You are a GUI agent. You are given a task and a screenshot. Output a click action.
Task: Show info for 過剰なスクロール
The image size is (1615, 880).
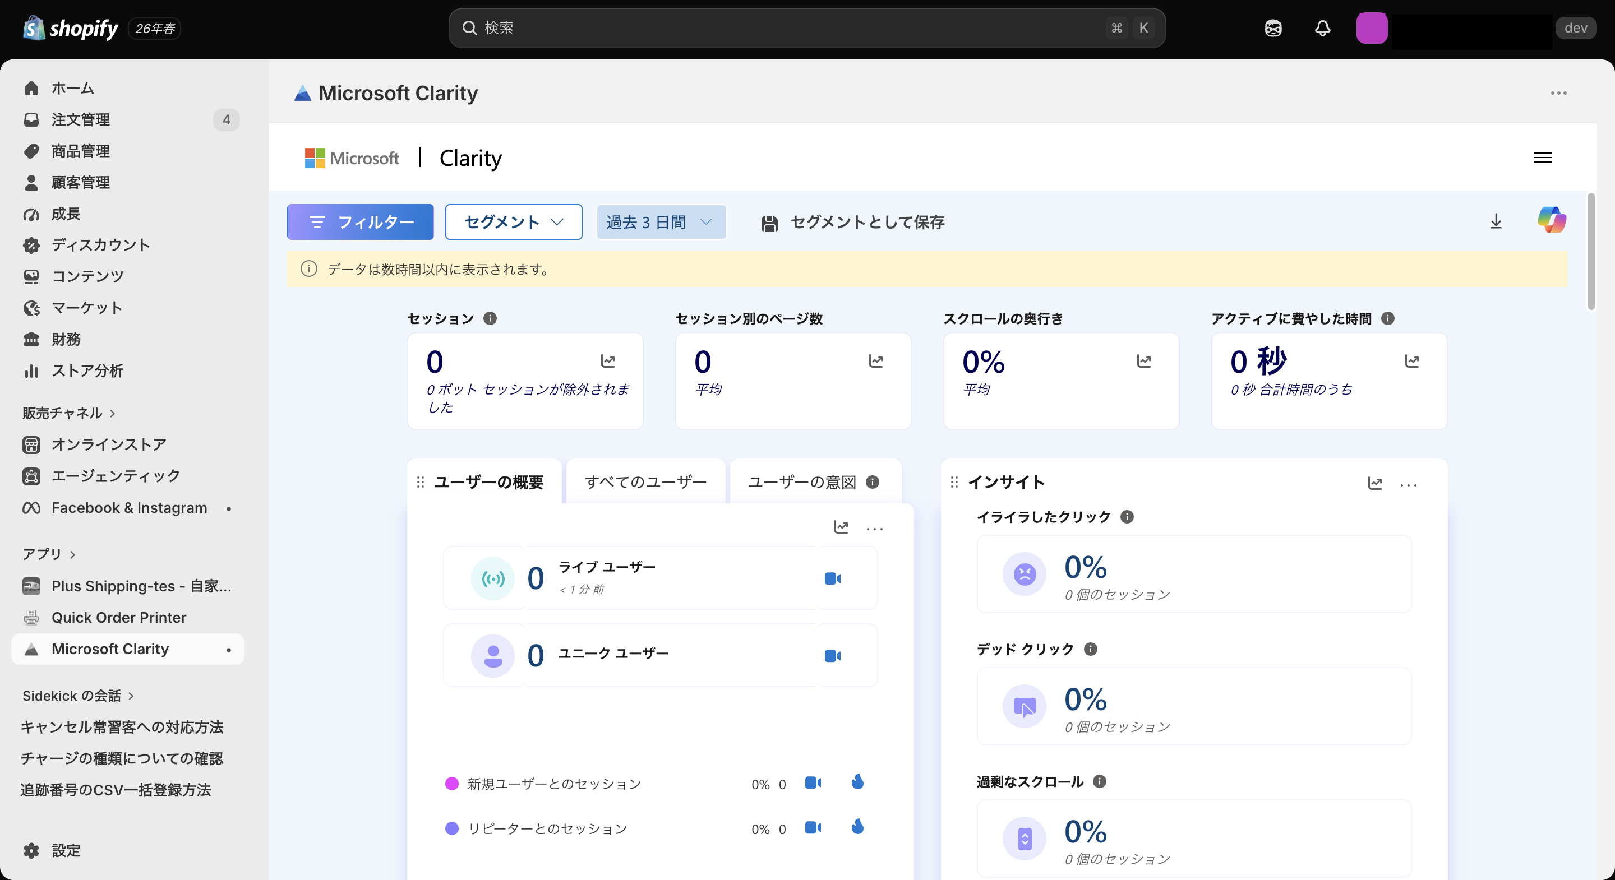coord(1100,781)
